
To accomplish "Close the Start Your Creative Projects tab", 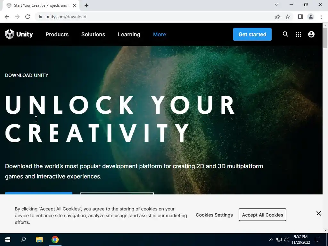I will click(x=74, y=5).
